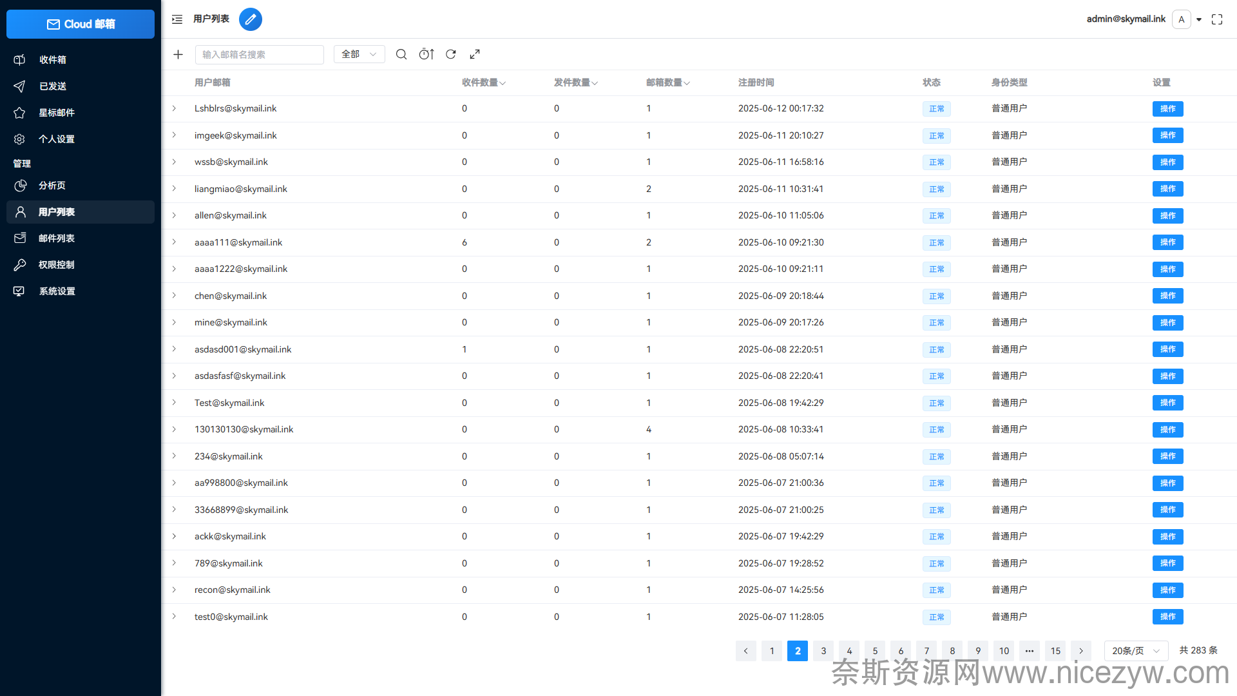Screen dimensions: 1237x696
Task: Click the refresh list icon
Action: 451,55
